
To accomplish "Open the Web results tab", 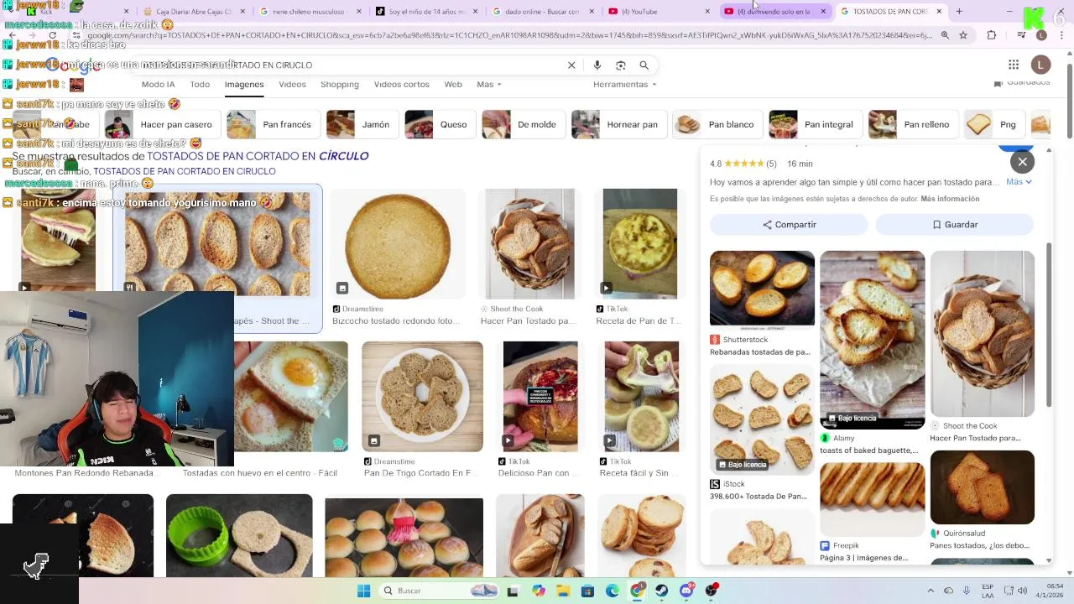I will [x=453, y=85].
